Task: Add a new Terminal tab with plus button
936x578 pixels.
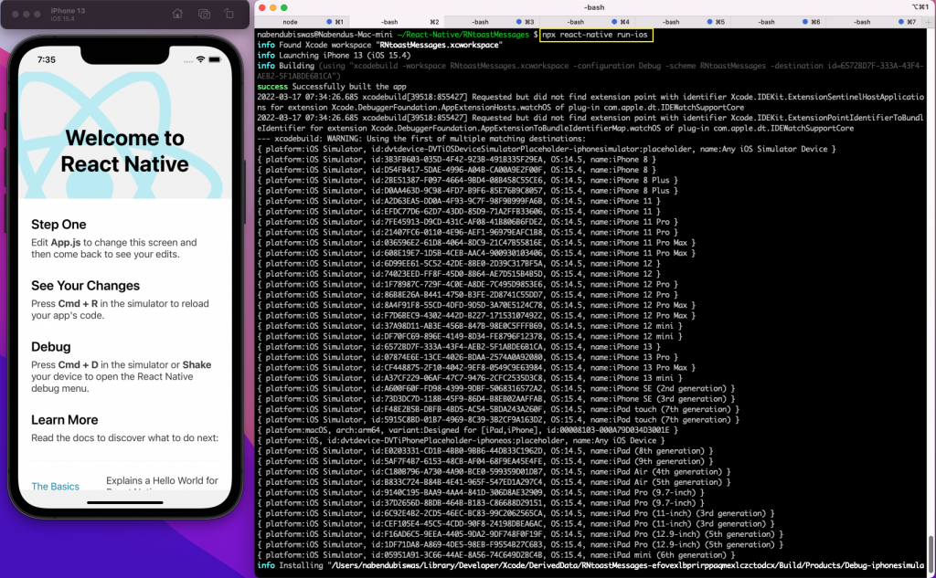Action: point(929,22)
